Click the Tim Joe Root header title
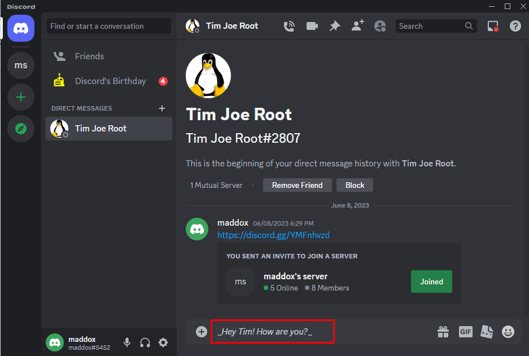The width and height of the screenshot is (529, 356). coord(232,26)
